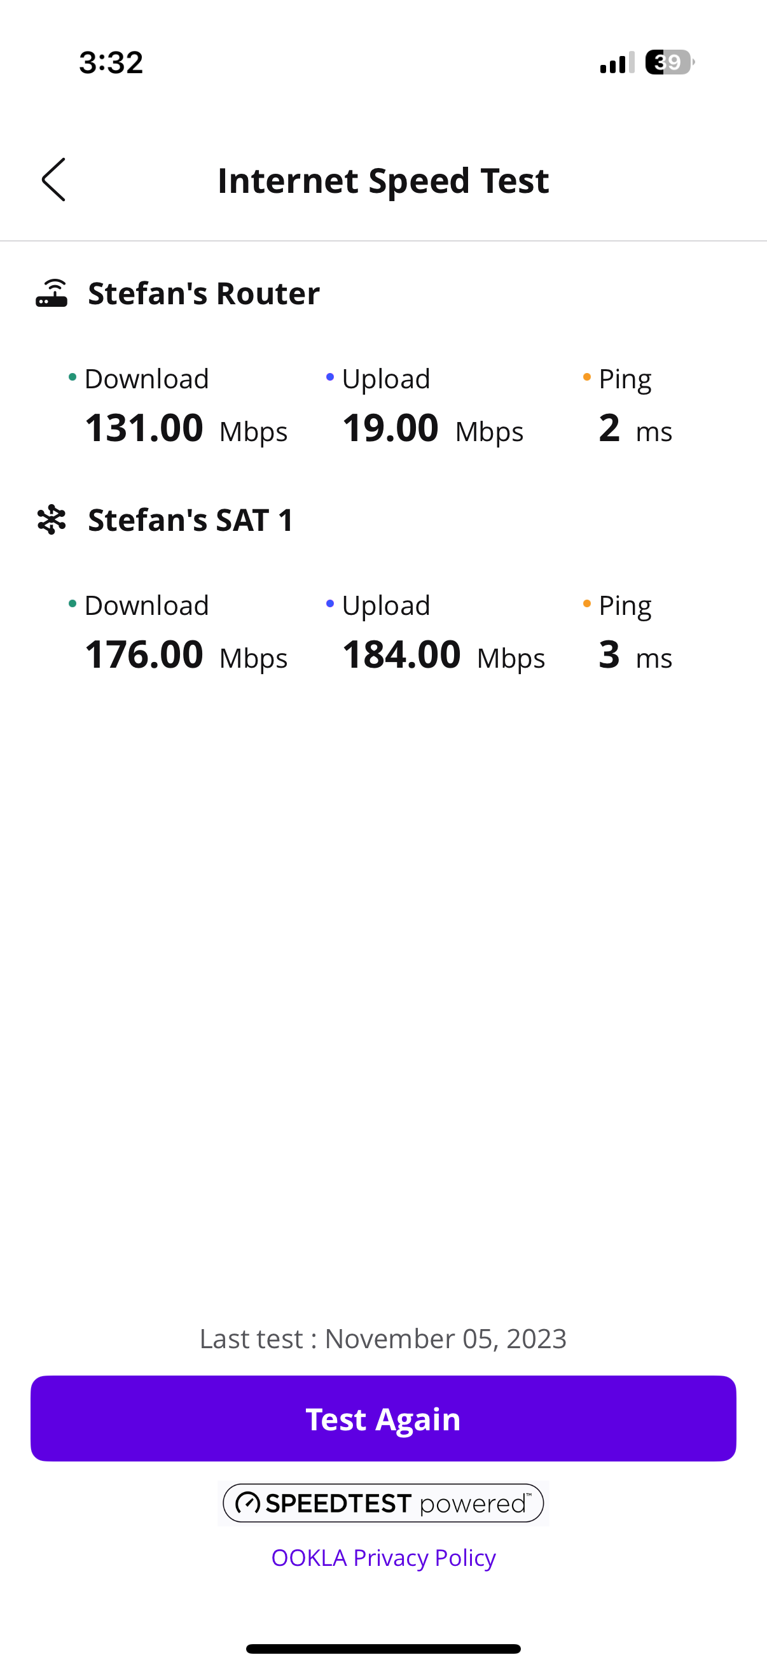
Task: Select the Stefan's Router heading
Action: point(204,293)
